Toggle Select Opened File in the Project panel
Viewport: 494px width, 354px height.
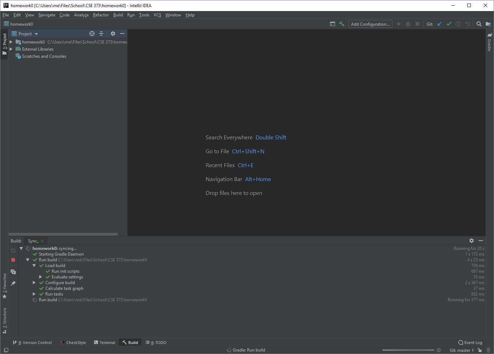click(92, 33)
